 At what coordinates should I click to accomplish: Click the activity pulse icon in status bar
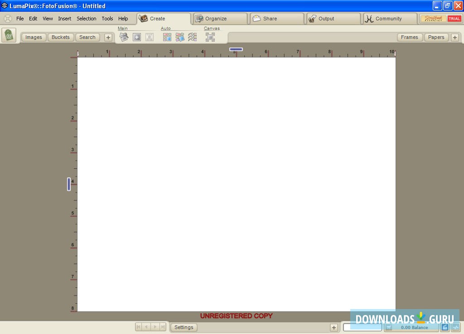tap(456, 327)
